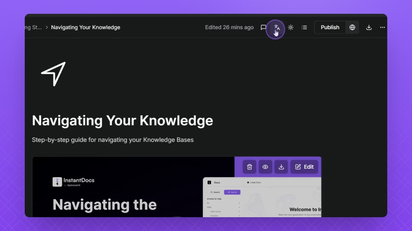Click the translate language icon

[x=277, y=28]
